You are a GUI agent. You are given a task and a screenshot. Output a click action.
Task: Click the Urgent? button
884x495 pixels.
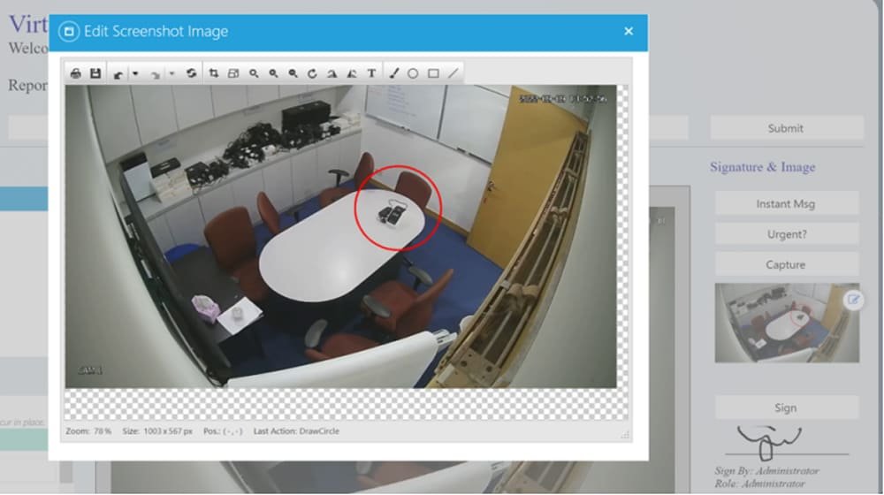[x=786, y=234]
